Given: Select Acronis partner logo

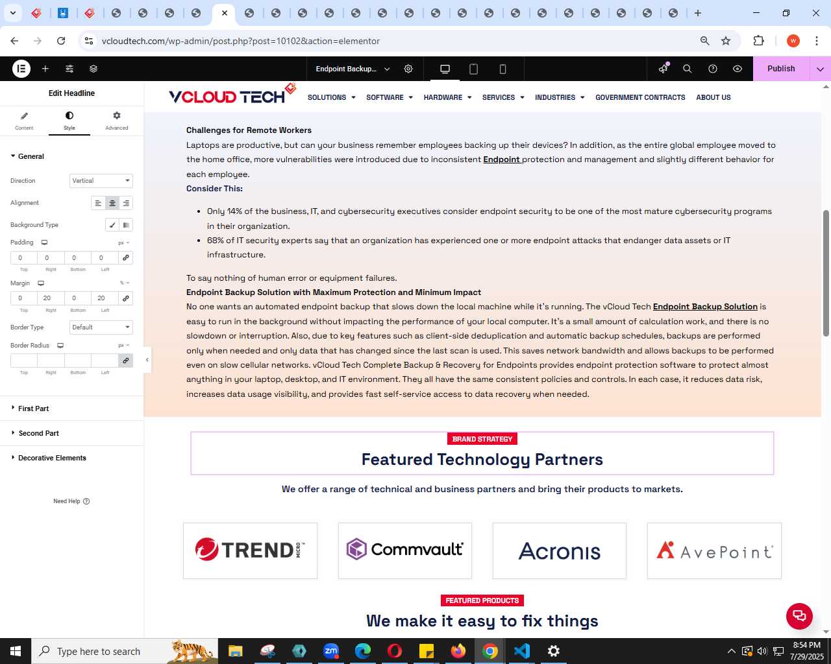Looking at the screenshot, I should tap(560, 551).
